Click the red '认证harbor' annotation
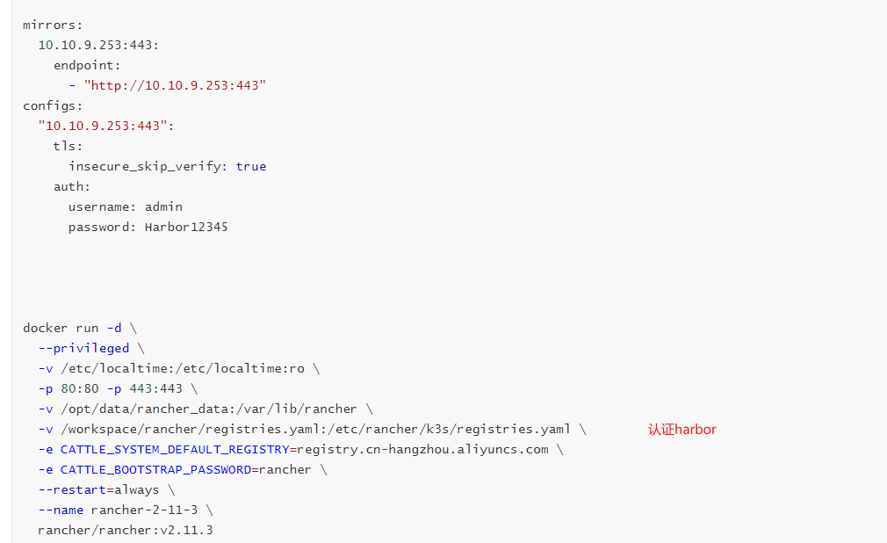This screenshot has height=543, width=887. click(682, 430)
